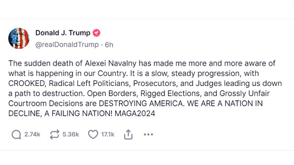Click the phrase Grossly Unfair in the post

point(245,94)
